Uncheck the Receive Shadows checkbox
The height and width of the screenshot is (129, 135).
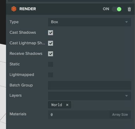51,54
